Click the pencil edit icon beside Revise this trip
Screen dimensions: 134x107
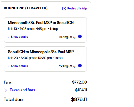[x=64, y=8]
